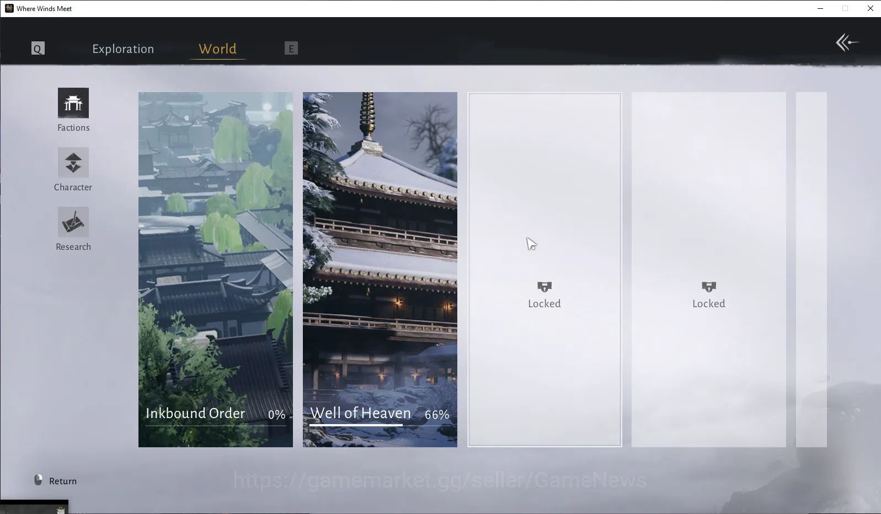Viewport: 881px width, 514px height.
Task: Open the Character diamond icon
Action: (x=73, y=163)
